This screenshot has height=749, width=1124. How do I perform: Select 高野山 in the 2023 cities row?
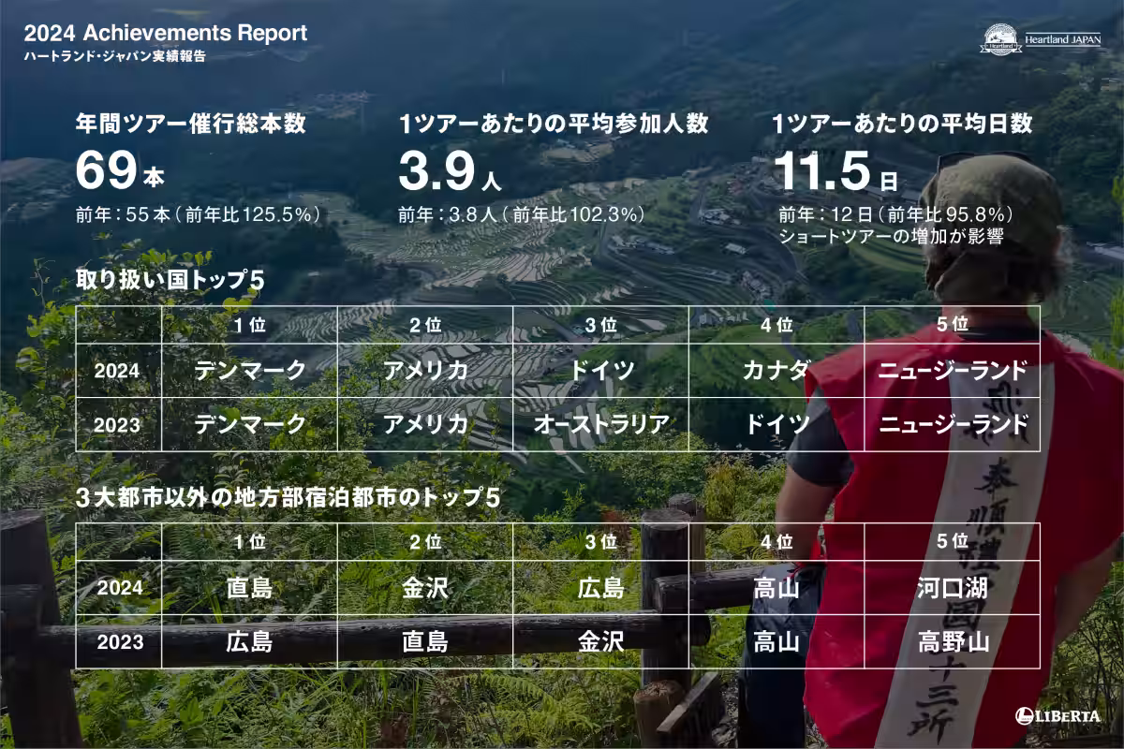click(952, 644)
